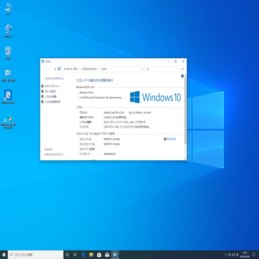The width and height of the screenshot is (259, 259).
Task: Open Task View in the taskbar
Action: [75, 255]
